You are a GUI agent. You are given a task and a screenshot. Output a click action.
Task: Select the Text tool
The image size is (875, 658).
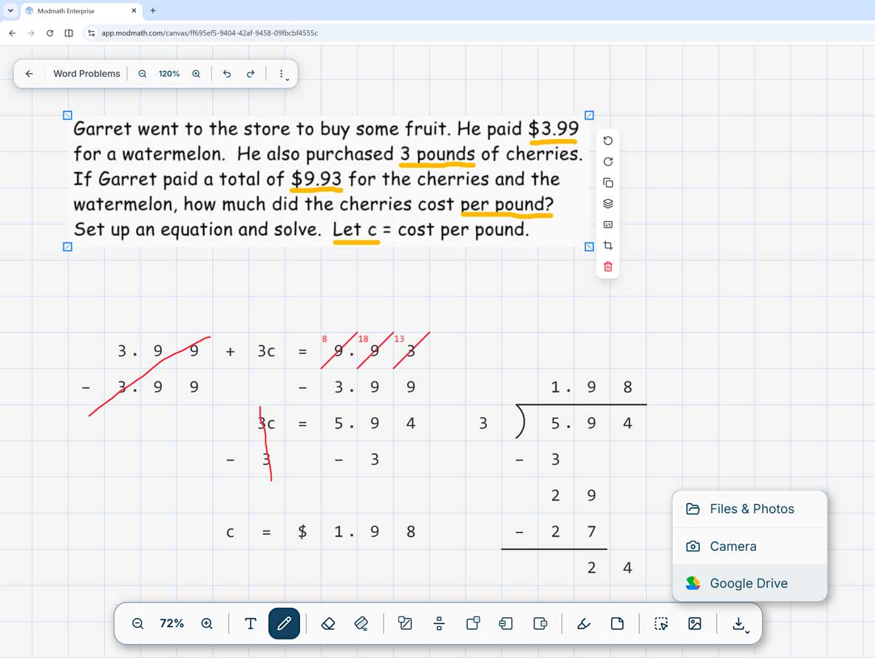tap(251, 623)
